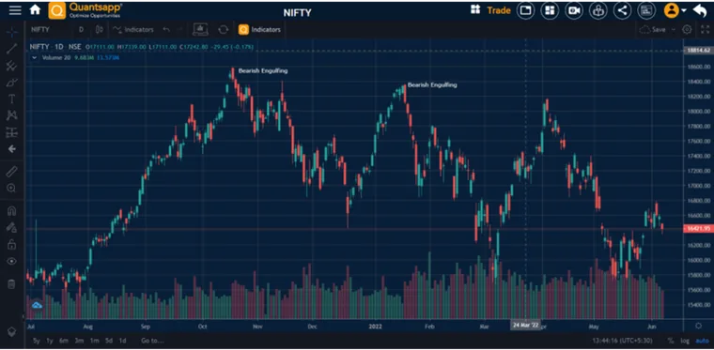Screen dimensions: 714x350
Task: Toggle fullscreen chart mode
Action: click(705, 29)
